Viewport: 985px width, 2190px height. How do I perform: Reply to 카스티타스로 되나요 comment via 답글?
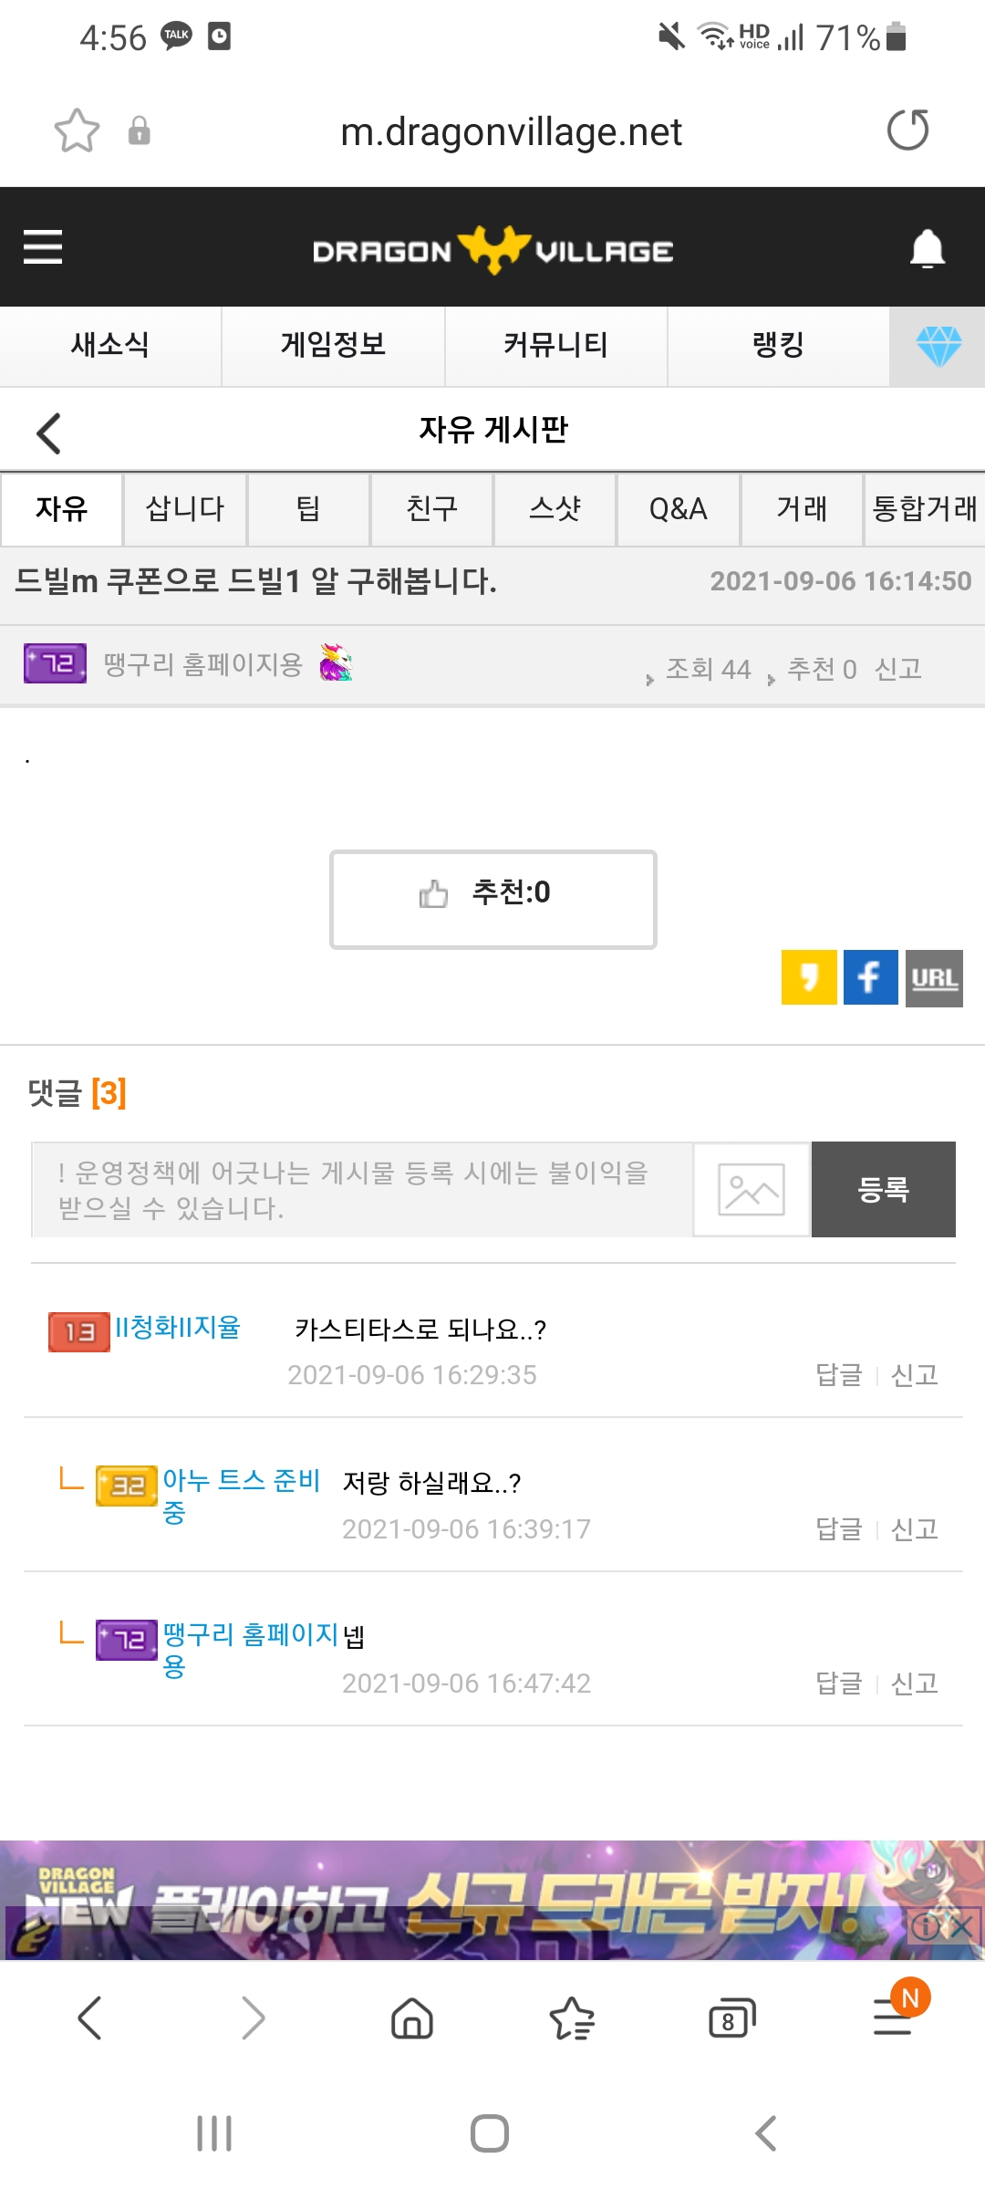click(x=839, y=1375)
